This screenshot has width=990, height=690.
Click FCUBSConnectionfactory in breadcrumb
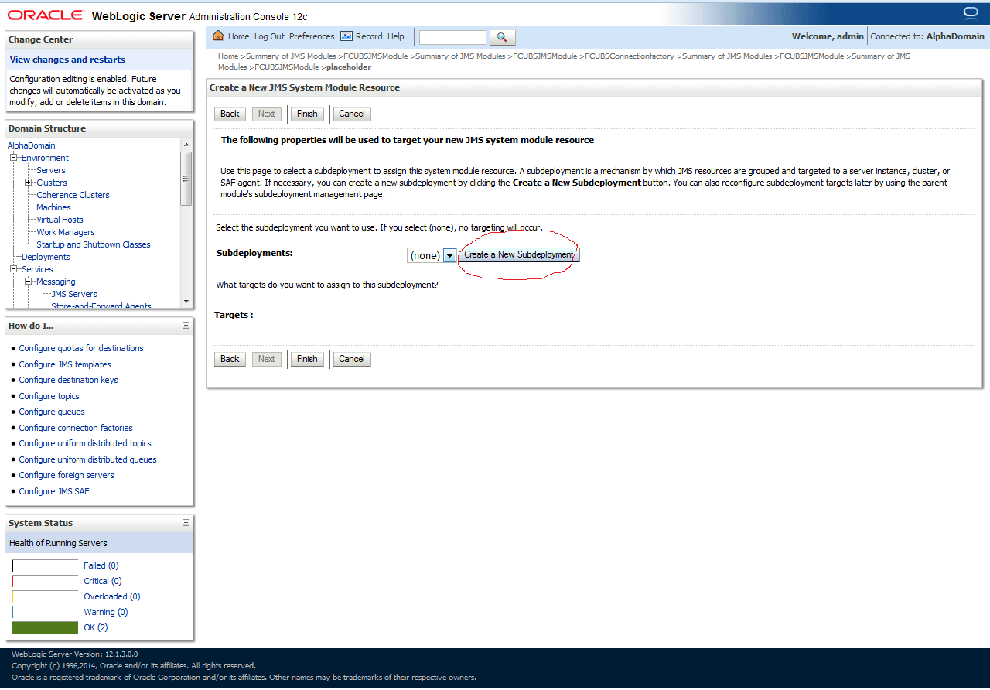coord(630,56)
